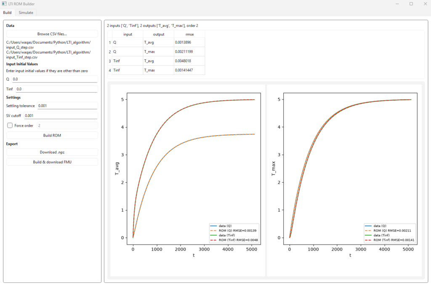The width and height of the screenshot is (431, 285).
Task: Select the 'rmse' column header
Action: click(190, 35)
